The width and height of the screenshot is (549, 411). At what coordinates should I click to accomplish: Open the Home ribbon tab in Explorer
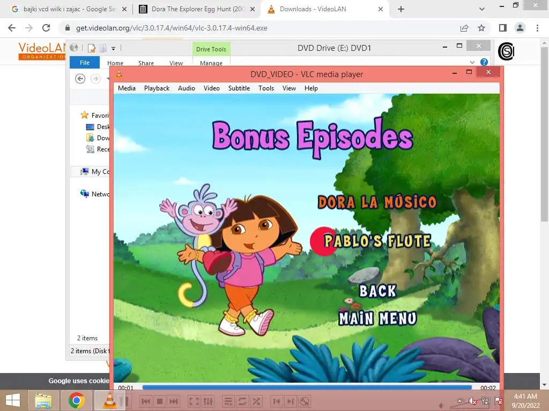pos(115,63)
